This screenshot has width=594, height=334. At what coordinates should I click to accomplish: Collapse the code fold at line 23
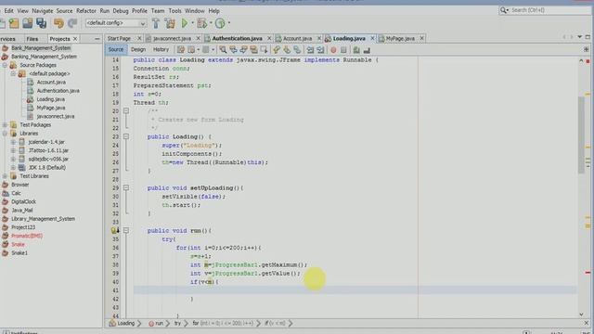point(126,136)
